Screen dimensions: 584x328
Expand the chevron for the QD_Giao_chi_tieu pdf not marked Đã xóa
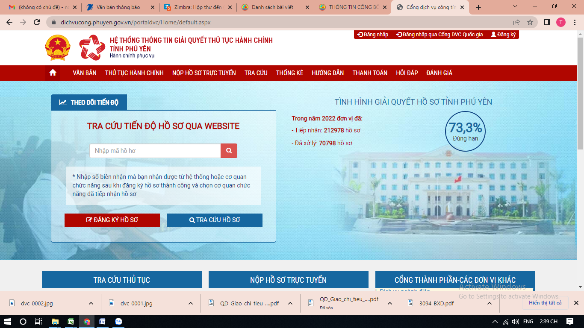(x=290, y=303)
